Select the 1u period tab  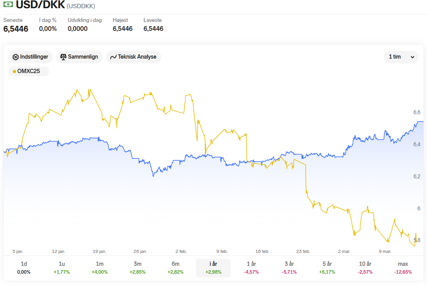pyautogui.click(x=62, y=268)
